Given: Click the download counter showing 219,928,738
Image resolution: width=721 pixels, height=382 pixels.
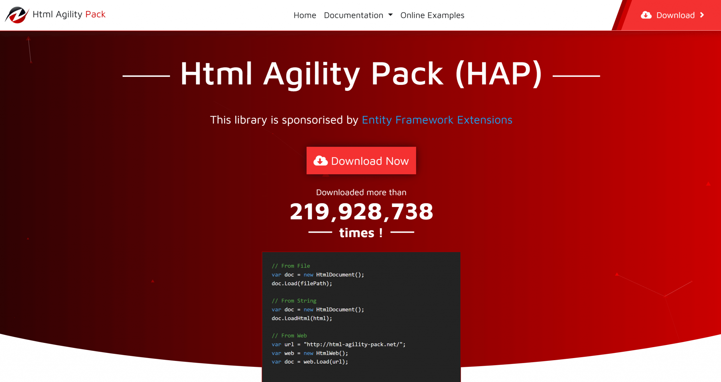Looking at the screenshot, I should 361,211.
